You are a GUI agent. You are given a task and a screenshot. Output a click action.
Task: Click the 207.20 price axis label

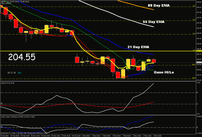pyautogui.click(x=199, y=23)
